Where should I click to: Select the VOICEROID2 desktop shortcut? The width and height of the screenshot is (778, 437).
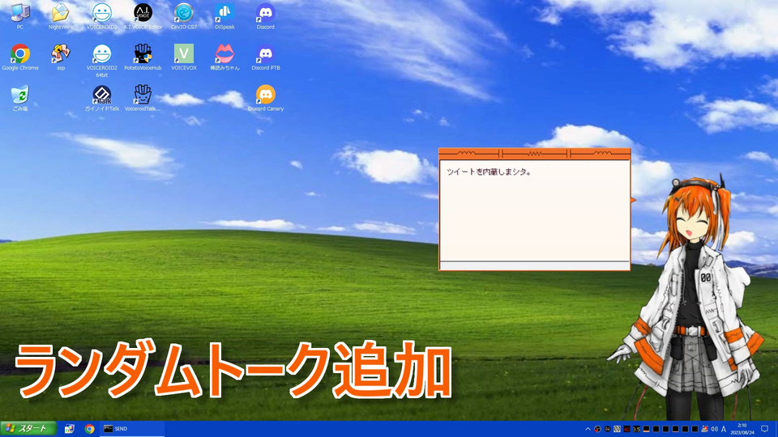click(102, 15)
